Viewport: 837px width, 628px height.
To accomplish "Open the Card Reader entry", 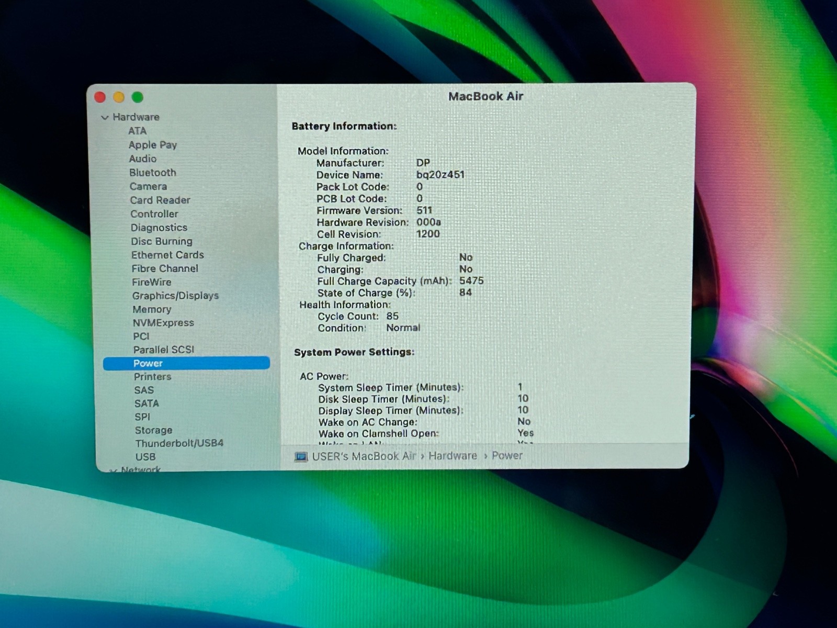I will (x=160, y=200).
